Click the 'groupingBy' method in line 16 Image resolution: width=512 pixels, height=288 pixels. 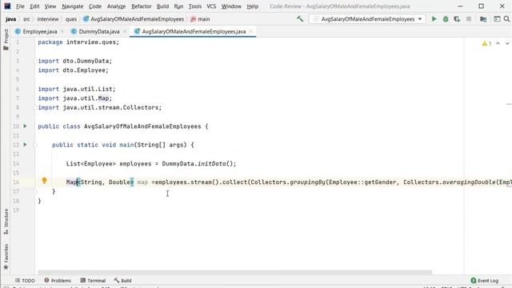[x=307, y=182]
